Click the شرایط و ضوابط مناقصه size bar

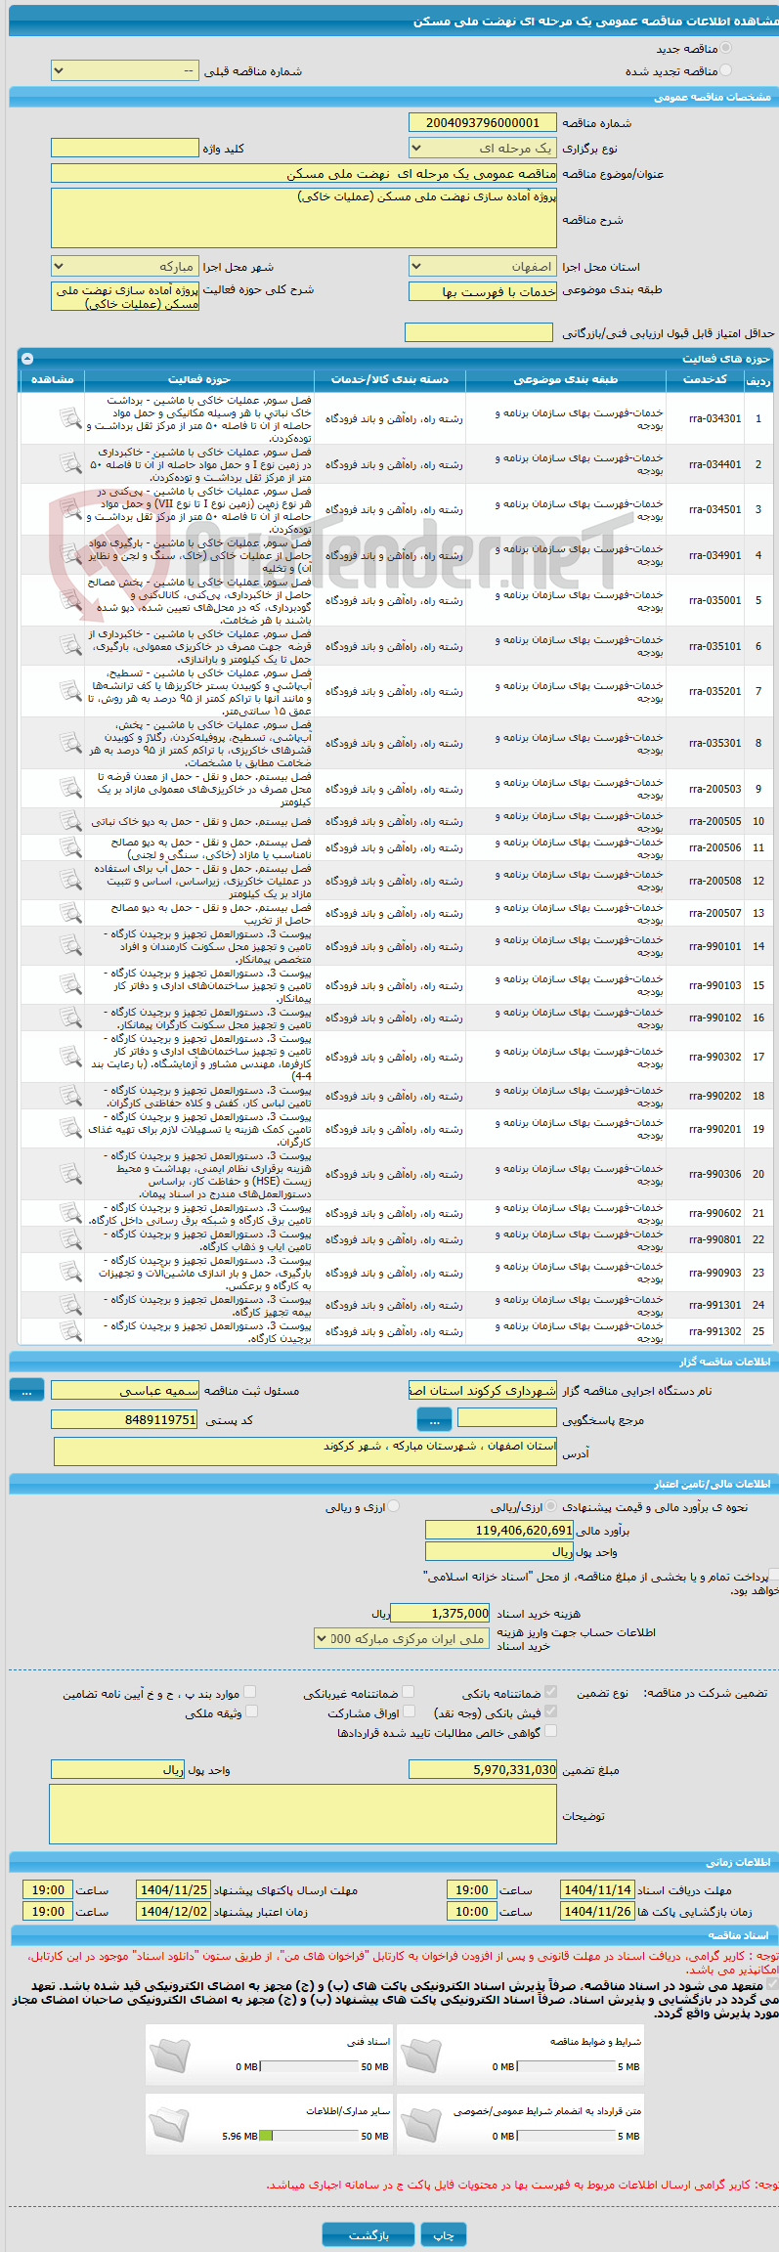pyautogui.click(x=566, y=2066)
